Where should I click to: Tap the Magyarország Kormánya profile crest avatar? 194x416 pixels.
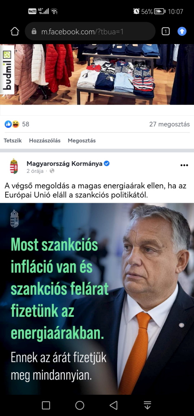(14, 166)
